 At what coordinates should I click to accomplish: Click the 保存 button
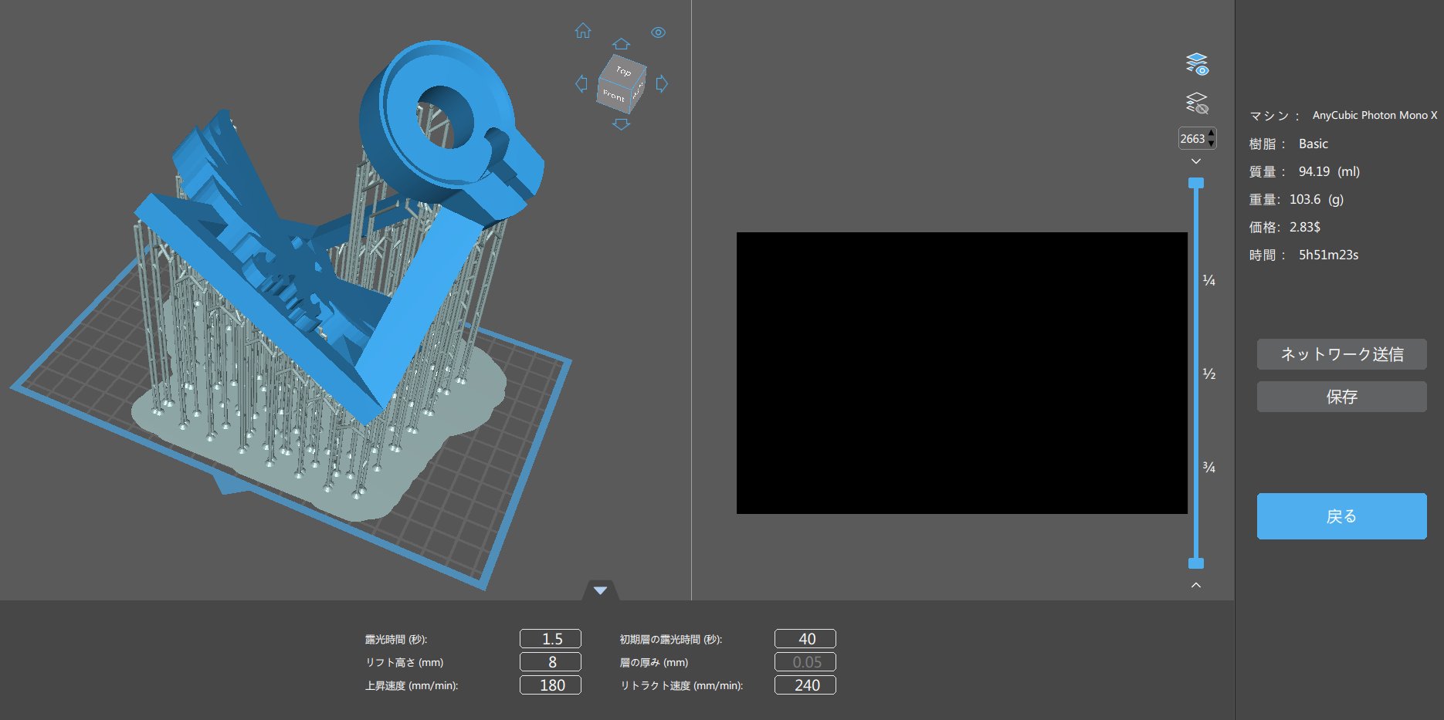[x=1341, y=397]
